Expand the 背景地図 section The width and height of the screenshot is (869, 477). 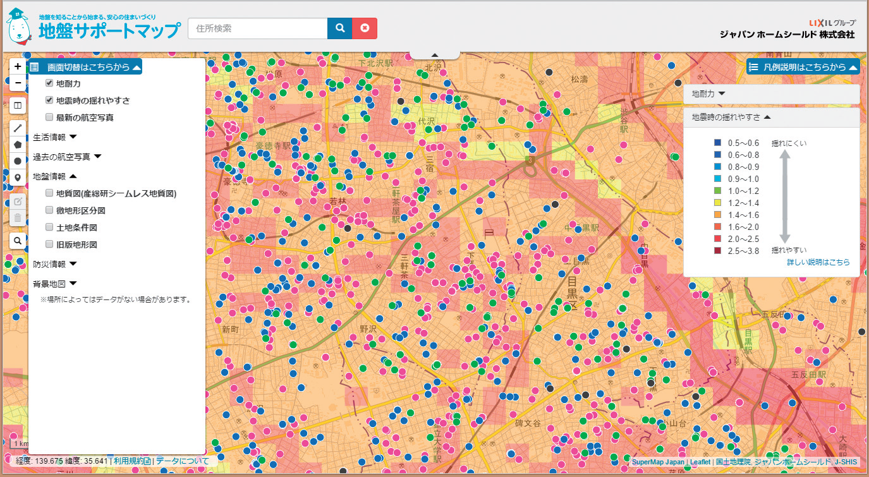point(54,284)
